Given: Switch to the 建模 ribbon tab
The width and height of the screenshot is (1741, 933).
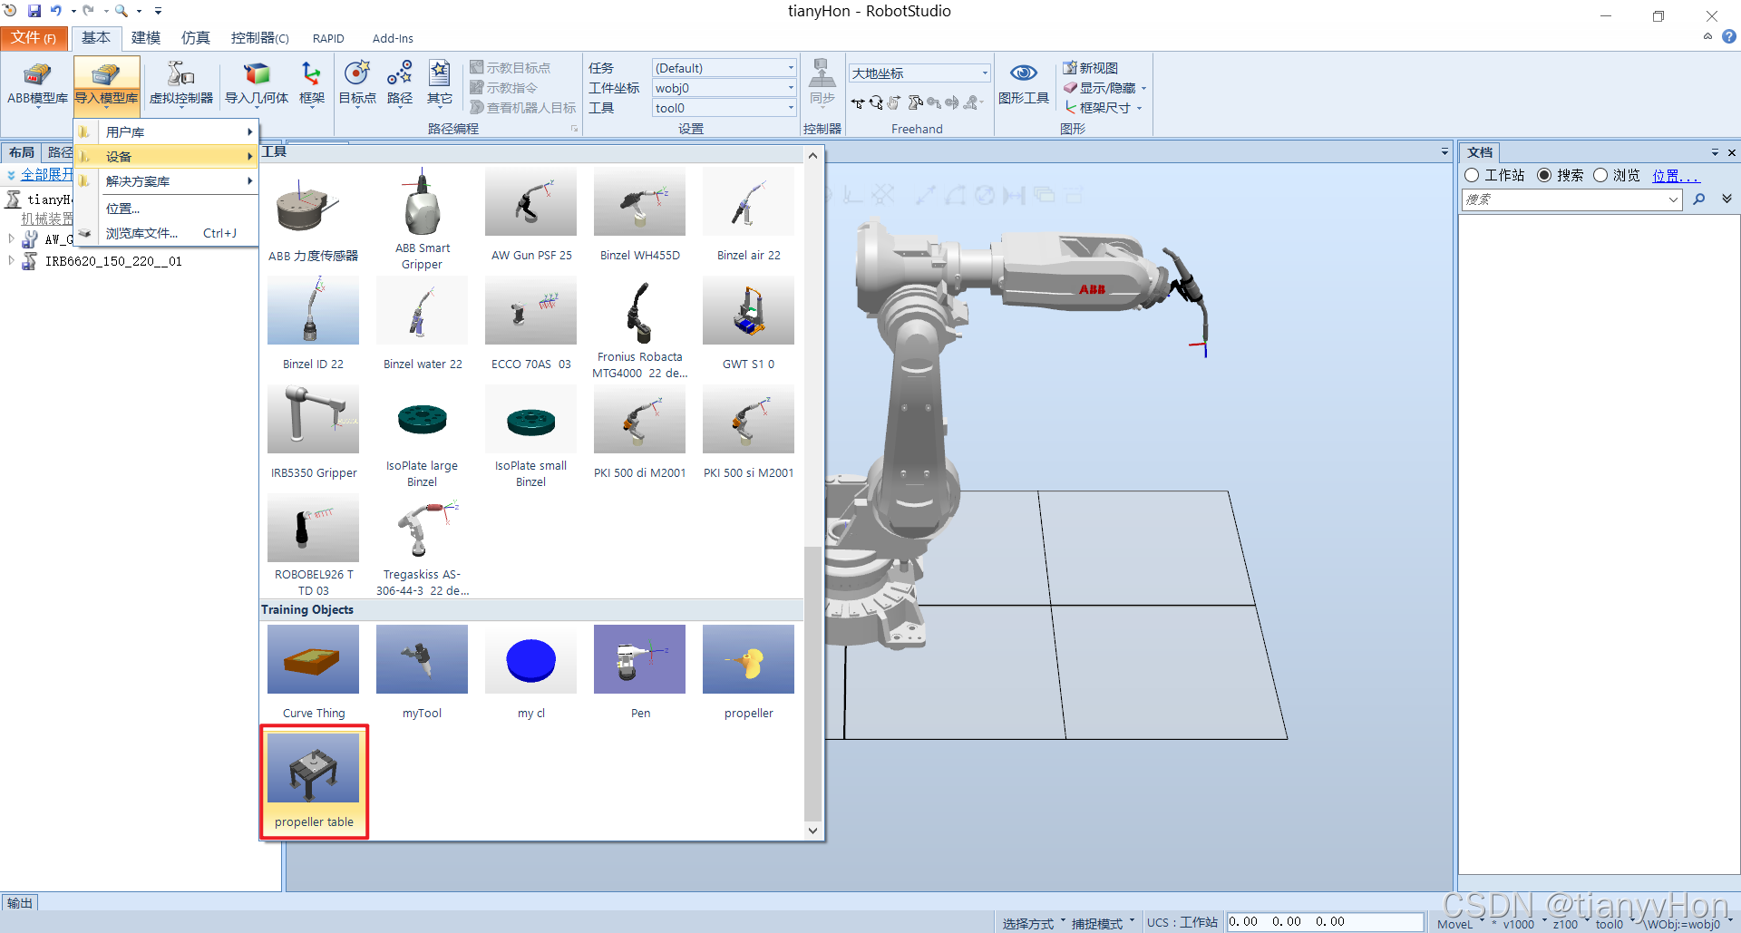Looking at the screenshot, I should (145, 38).
